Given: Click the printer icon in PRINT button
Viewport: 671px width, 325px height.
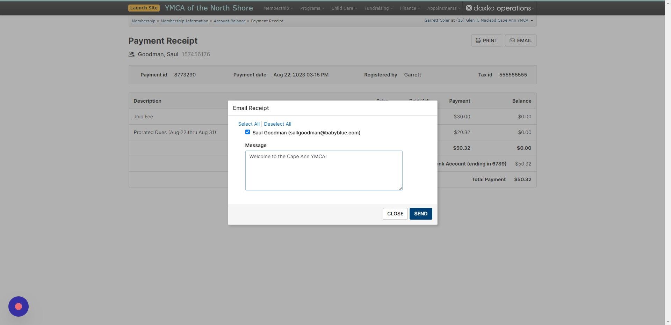Looking at the screenshot, I should pyautogui.click(x=478, y=40).
